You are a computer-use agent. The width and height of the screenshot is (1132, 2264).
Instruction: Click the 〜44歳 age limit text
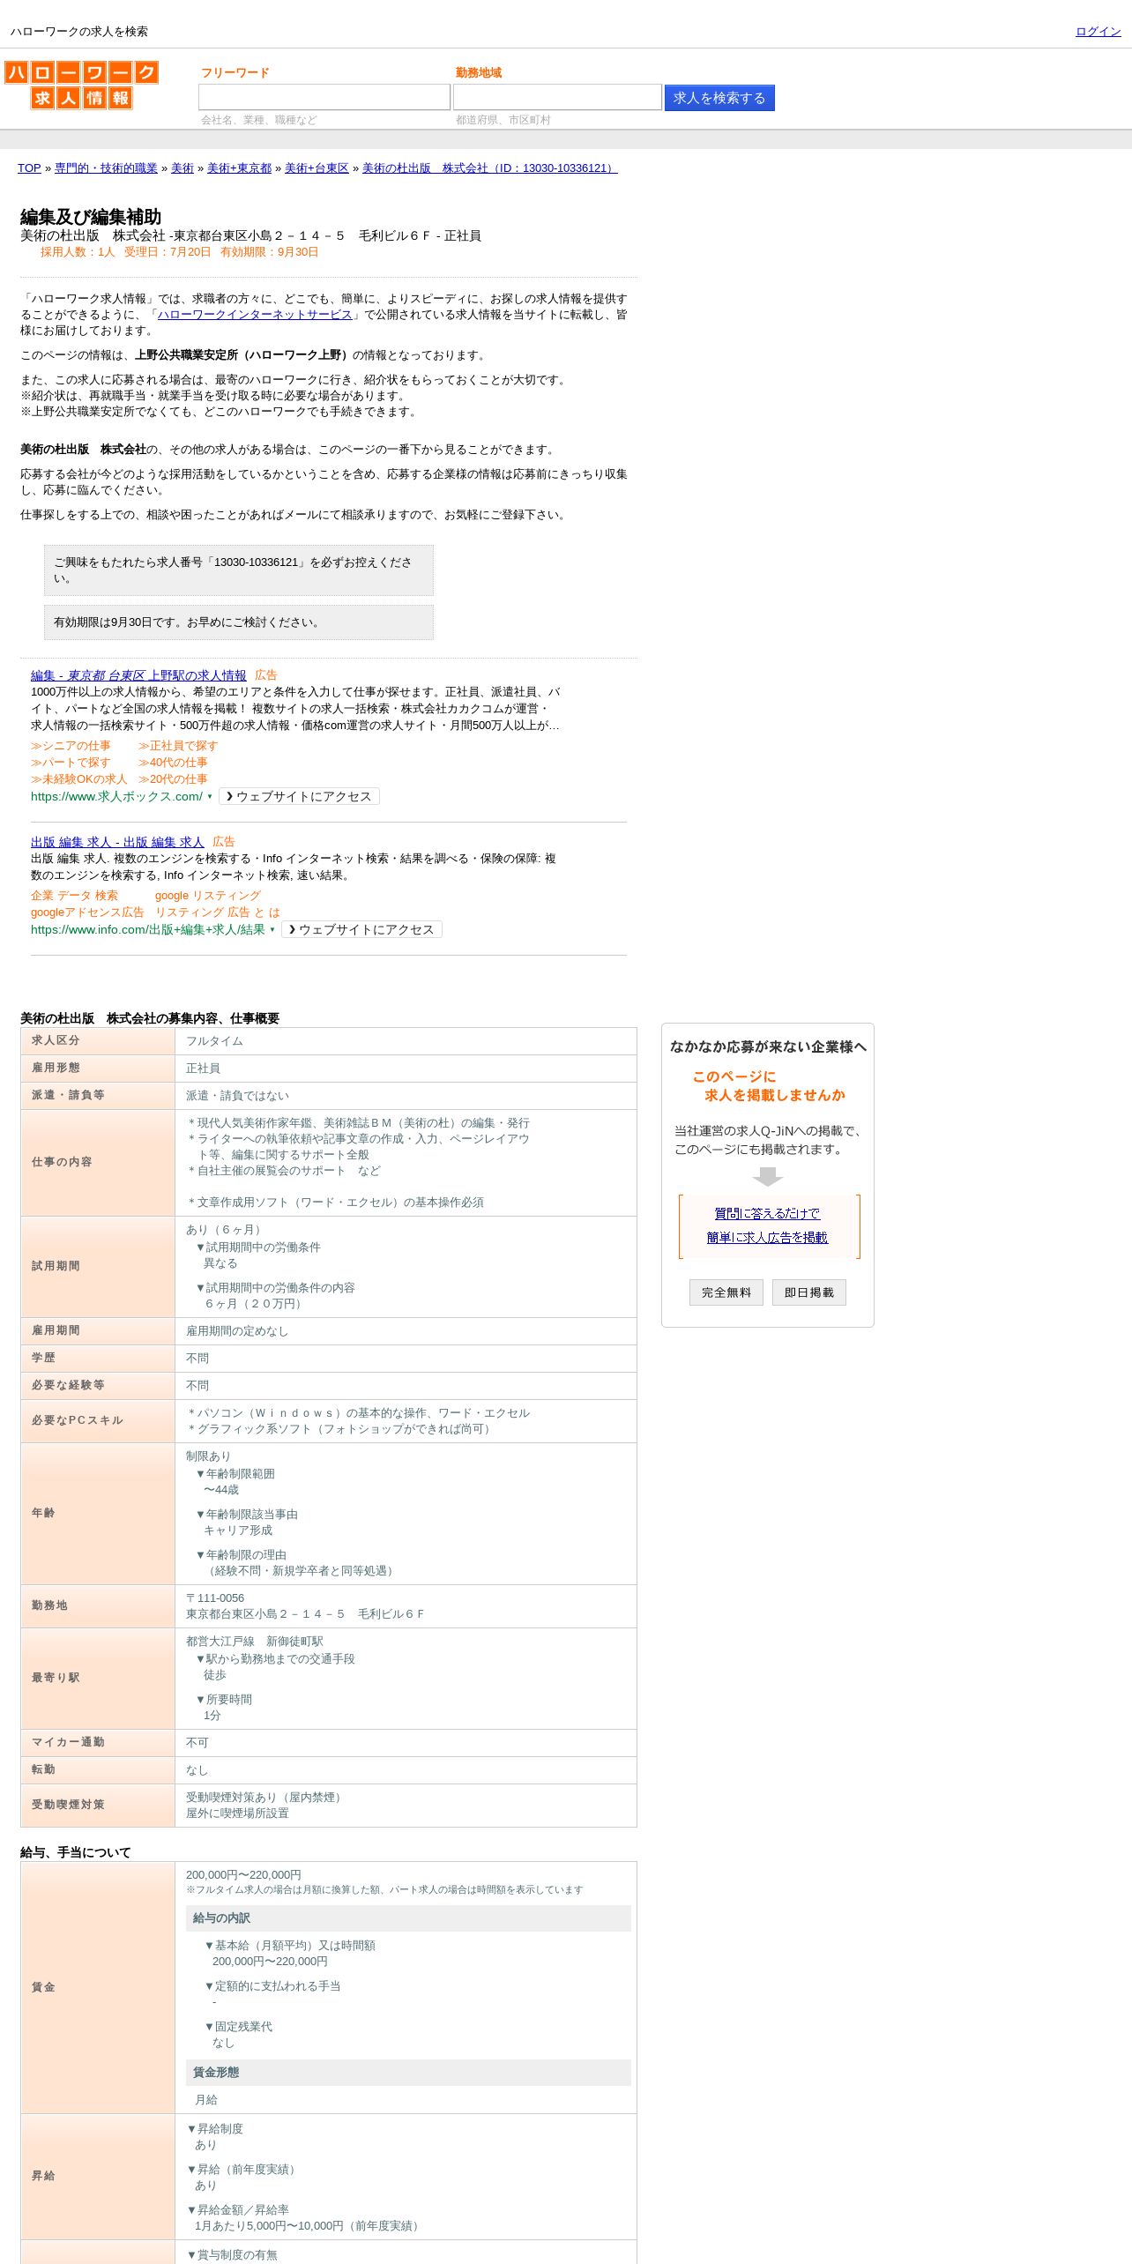[x=221, y=1490]
